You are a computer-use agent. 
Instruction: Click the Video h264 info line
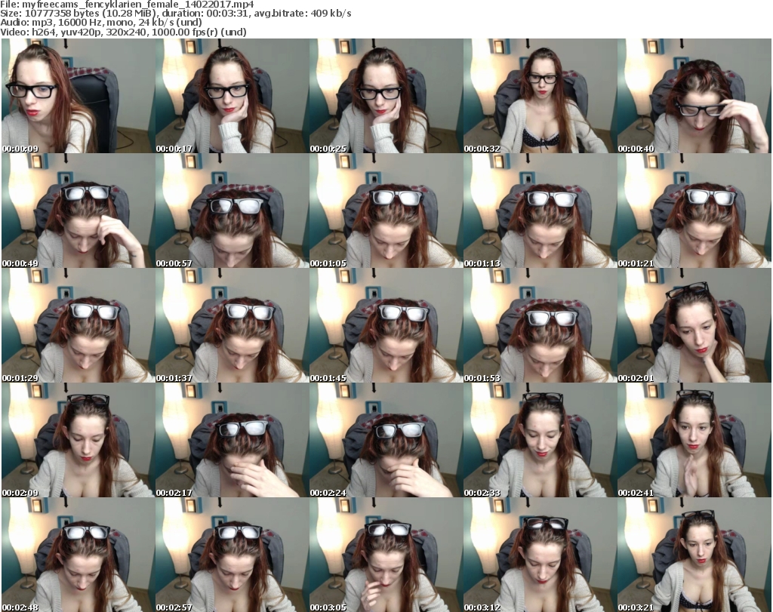[123, 32]
